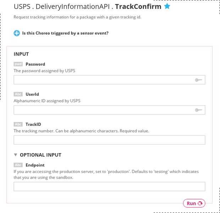The height and width of the screenshot is (213, 220).
Task: Expand the sensor event question text
Action: [x=65, y=33]
